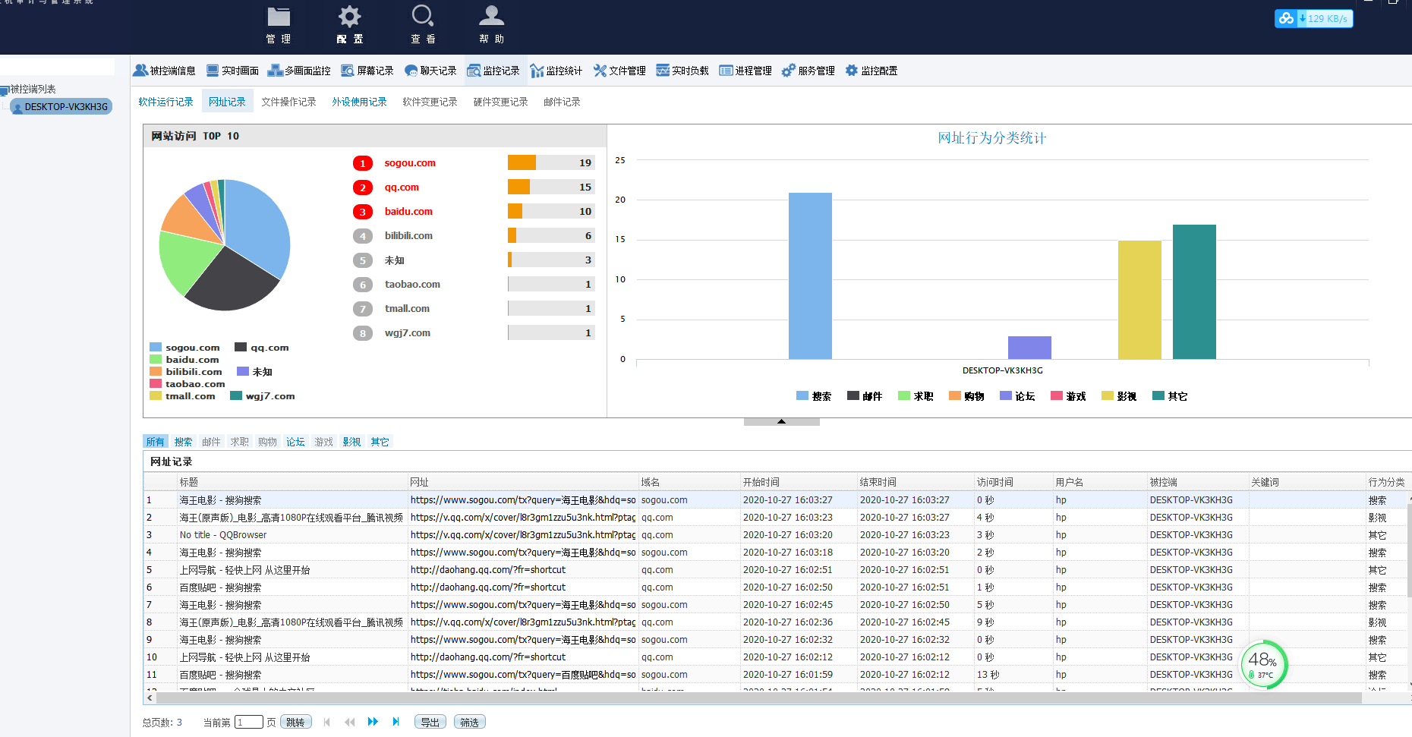Open 聊天记录 in the toolbar
This screenshot has height=737, width=1412.
pos(430,71)
